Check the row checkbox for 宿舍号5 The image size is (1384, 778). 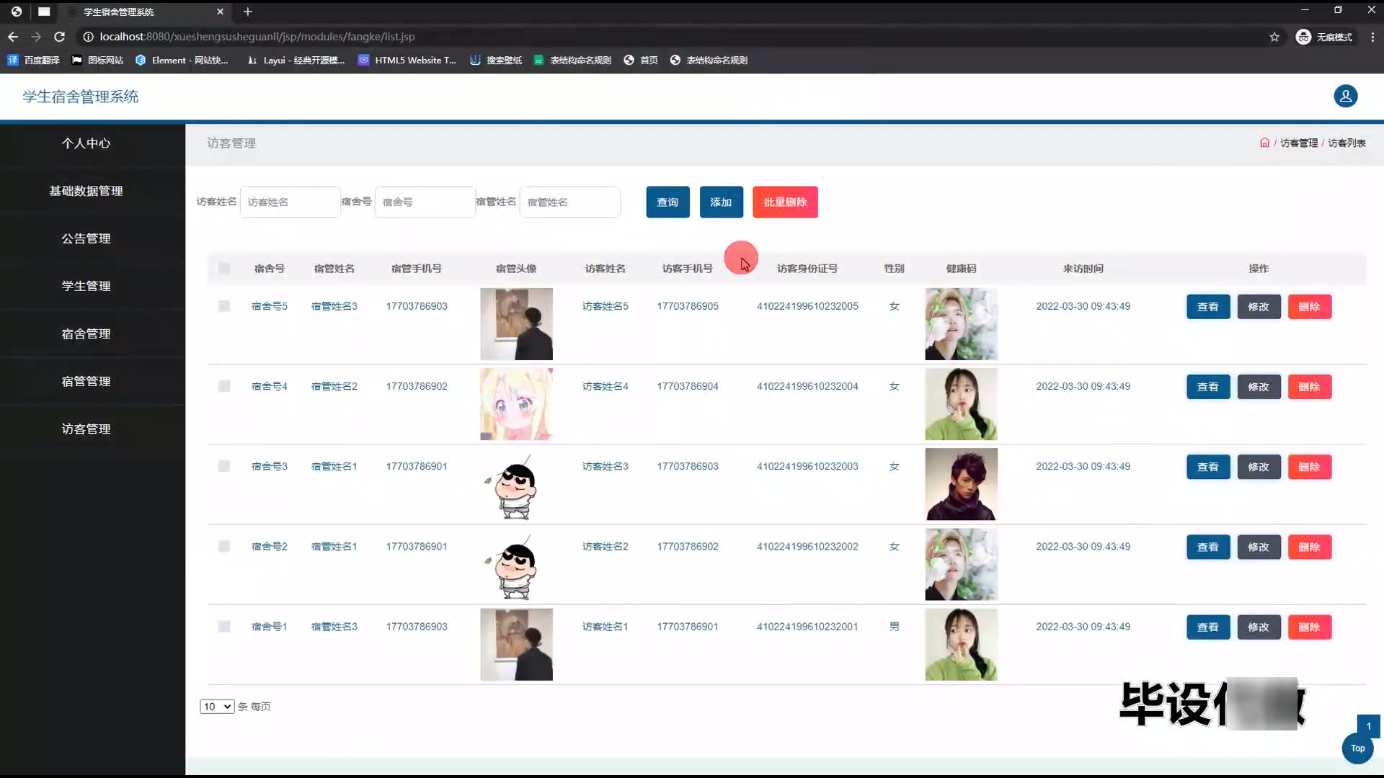click(x=224, y=306)
